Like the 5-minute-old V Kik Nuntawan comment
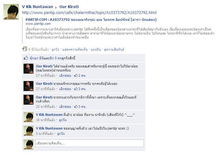This screenshot has height=155, width=219. (61, 134)
